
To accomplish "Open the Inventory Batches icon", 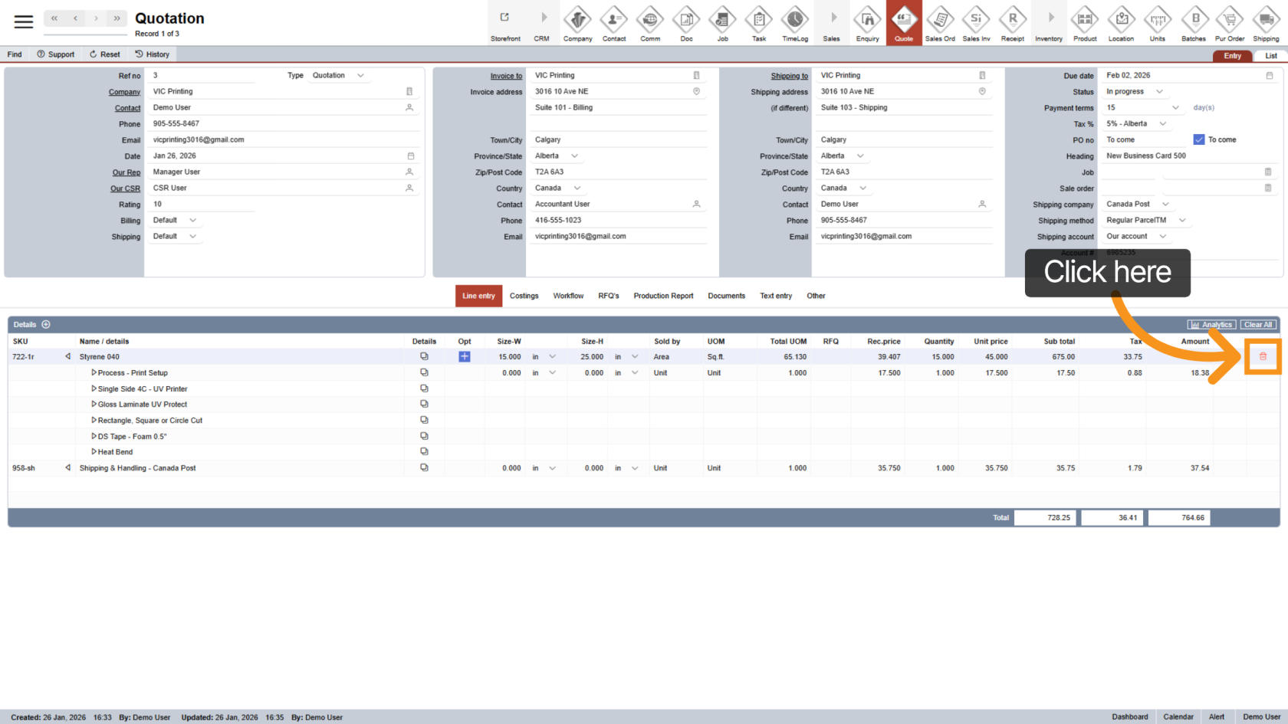I will pyautogui.click(x=1194, y=23).
